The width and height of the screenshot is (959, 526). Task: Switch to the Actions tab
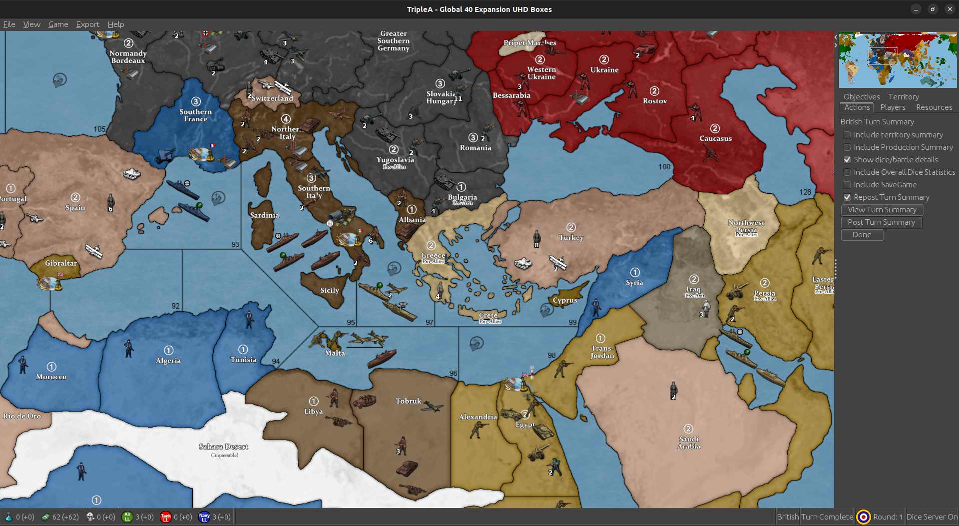point(857,107)
